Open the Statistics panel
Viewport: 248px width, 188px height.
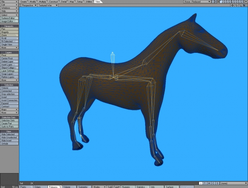[x=142, y=187]
